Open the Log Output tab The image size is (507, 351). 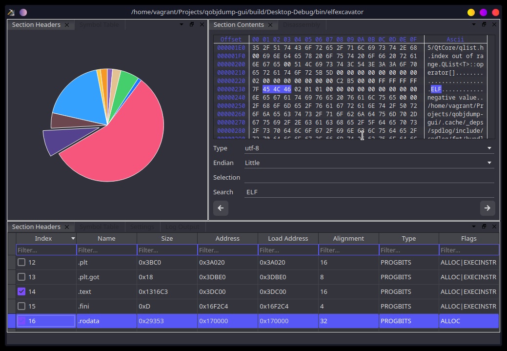(x=182, y=227)
